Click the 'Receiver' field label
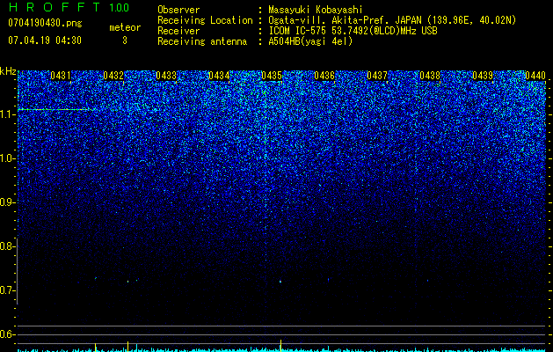 (x=178, y=31)
